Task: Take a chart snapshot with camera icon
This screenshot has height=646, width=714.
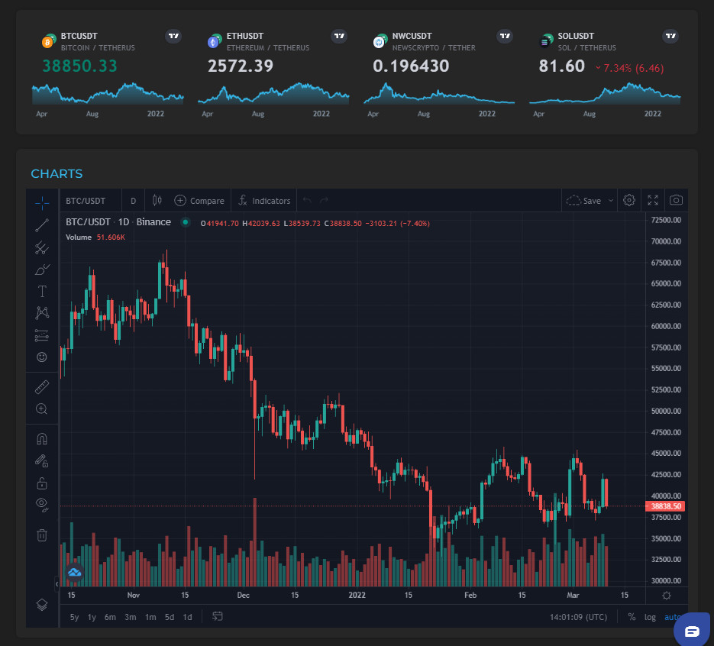Action: coord(677,200)
